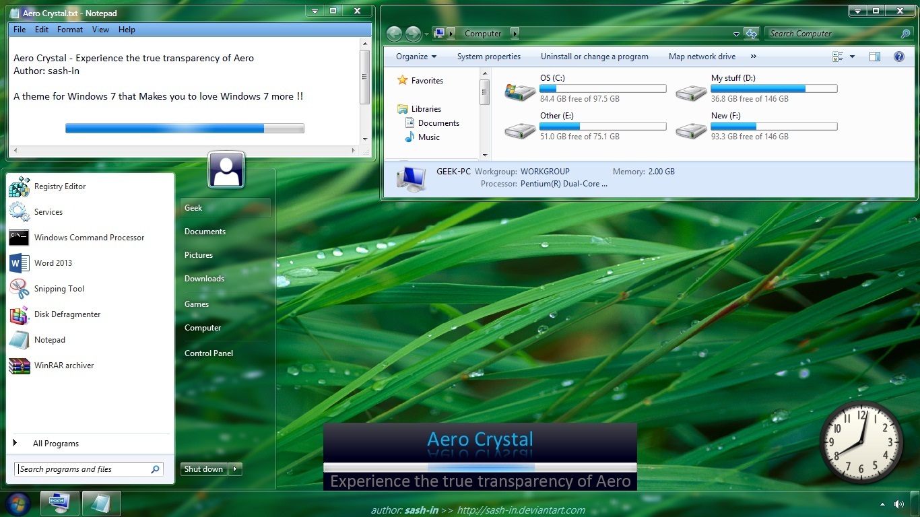Show hidden tray icons arrow

point(883,504)
